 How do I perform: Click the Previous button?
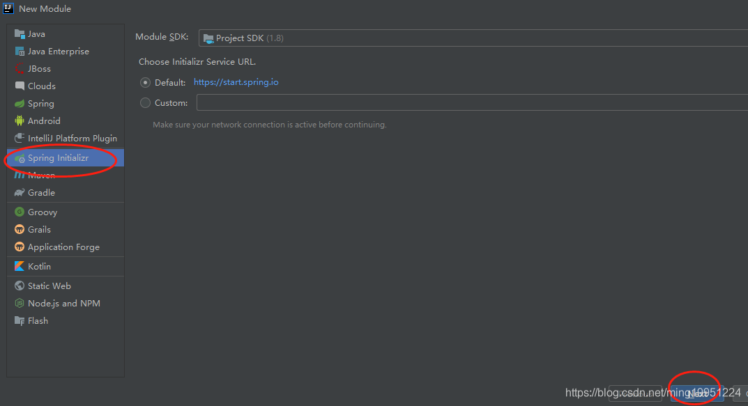tap(634, 393)
